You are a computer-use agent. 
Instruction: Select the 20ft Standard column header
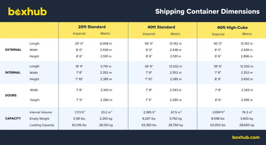click(92, 27)
